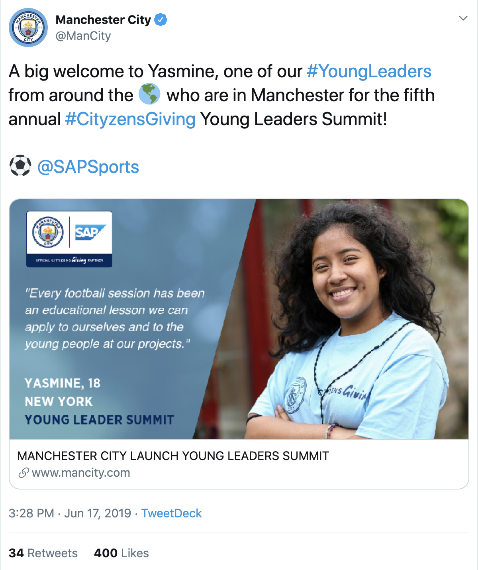The image size is (478, 570).
Task: Click the SAP logo in card image
Action: (x=90, y=232)
